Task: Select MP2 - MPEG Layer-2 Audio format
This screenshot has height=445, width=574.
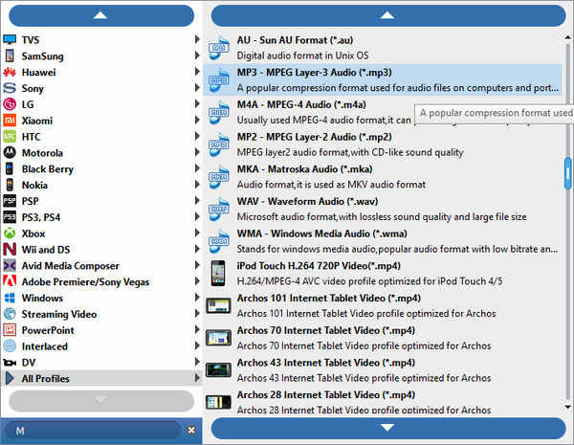Action: (x=383, y=145)
